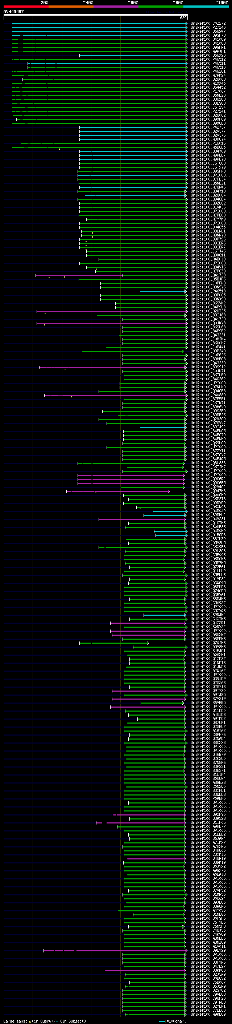This screenshot has height=1024, width=232.
Task: Select the UniRef100_B9GHR1 label
Action: point(208,47)
